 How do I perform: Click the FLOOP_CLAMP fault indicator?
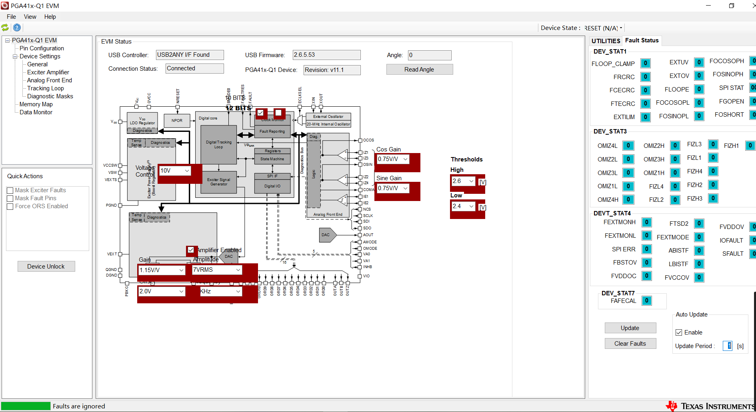[645, 63]
